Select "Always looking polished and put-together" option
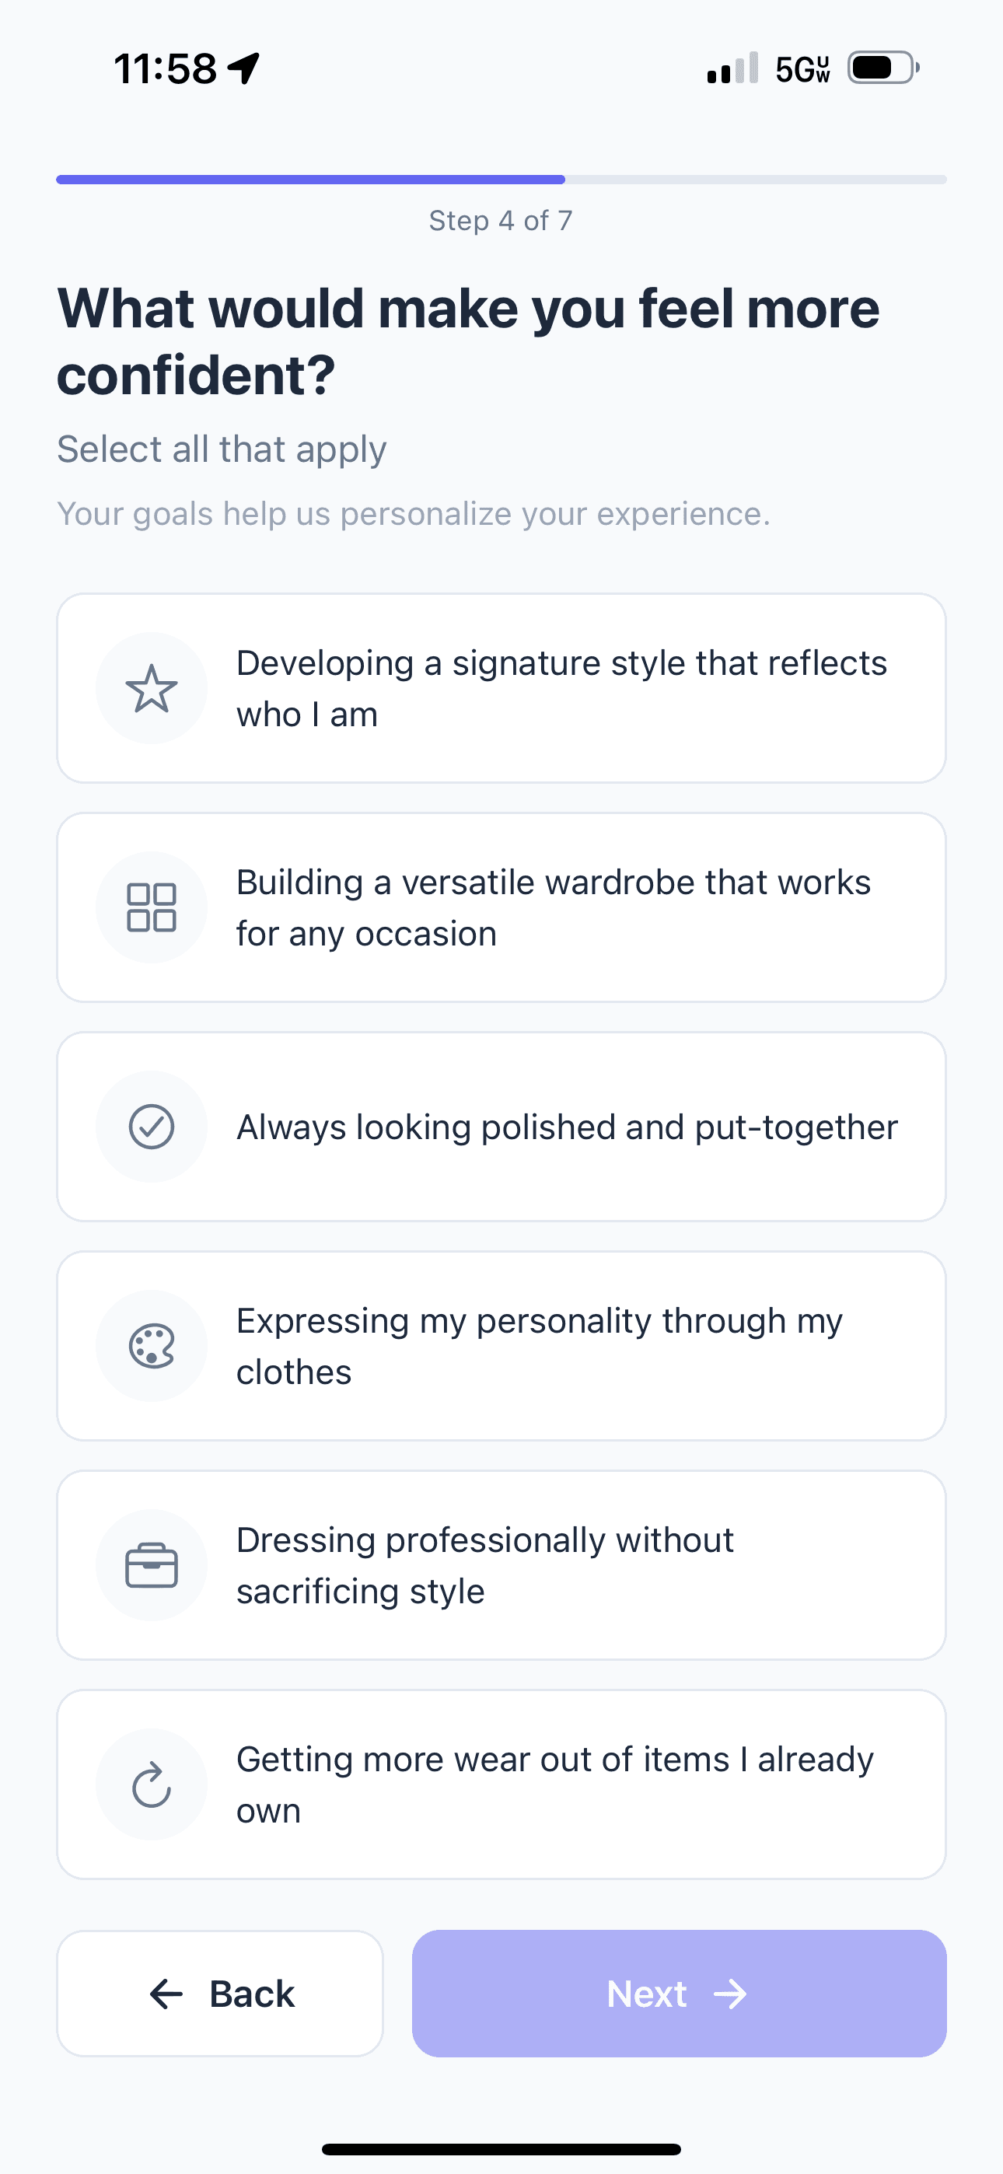The width and height of the screenshot is (1003, 2174). pyautogui.click(x=567, y=1127)
